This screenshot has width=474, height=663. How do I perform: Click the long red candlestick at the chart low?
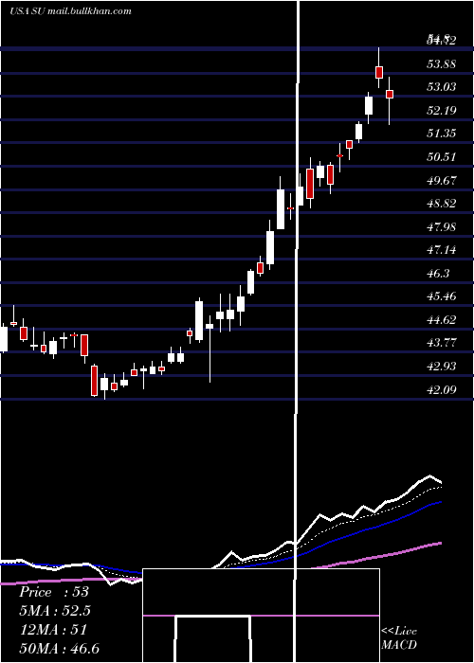coord(95,381)
